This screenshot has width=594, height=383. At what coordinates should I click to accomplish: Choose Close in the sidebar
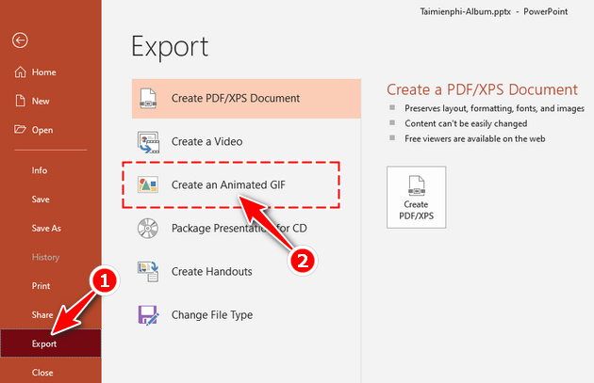click(x=51, y=373)
